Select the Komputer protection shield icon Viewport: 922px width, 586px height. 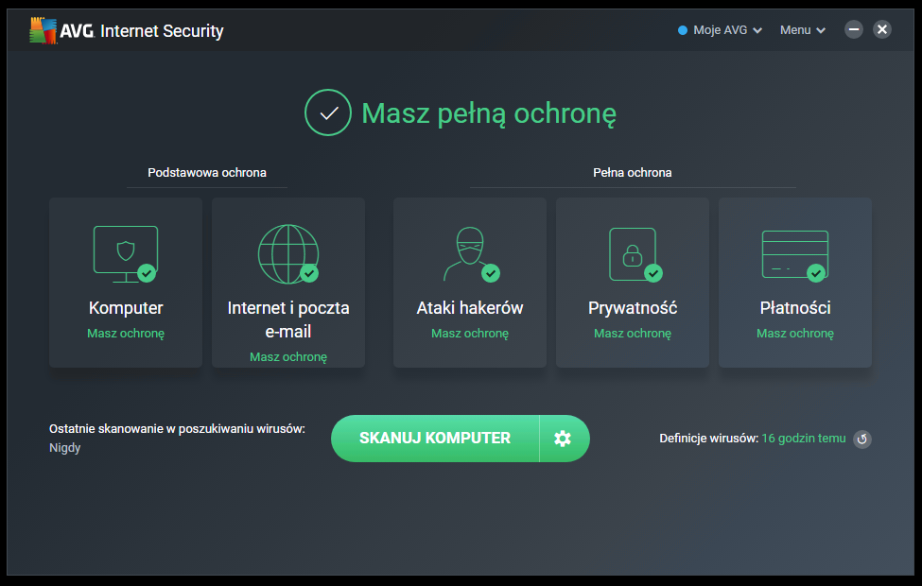[x=125, y=250]
